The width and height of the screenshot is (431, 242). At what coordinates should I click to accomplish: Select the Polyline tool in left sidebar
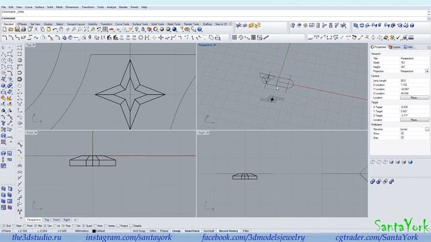point(3,54)
